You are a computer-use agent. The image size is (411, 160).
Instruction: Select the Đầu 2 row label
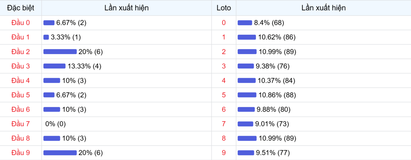pyautogui.click(x=21, y=52)
